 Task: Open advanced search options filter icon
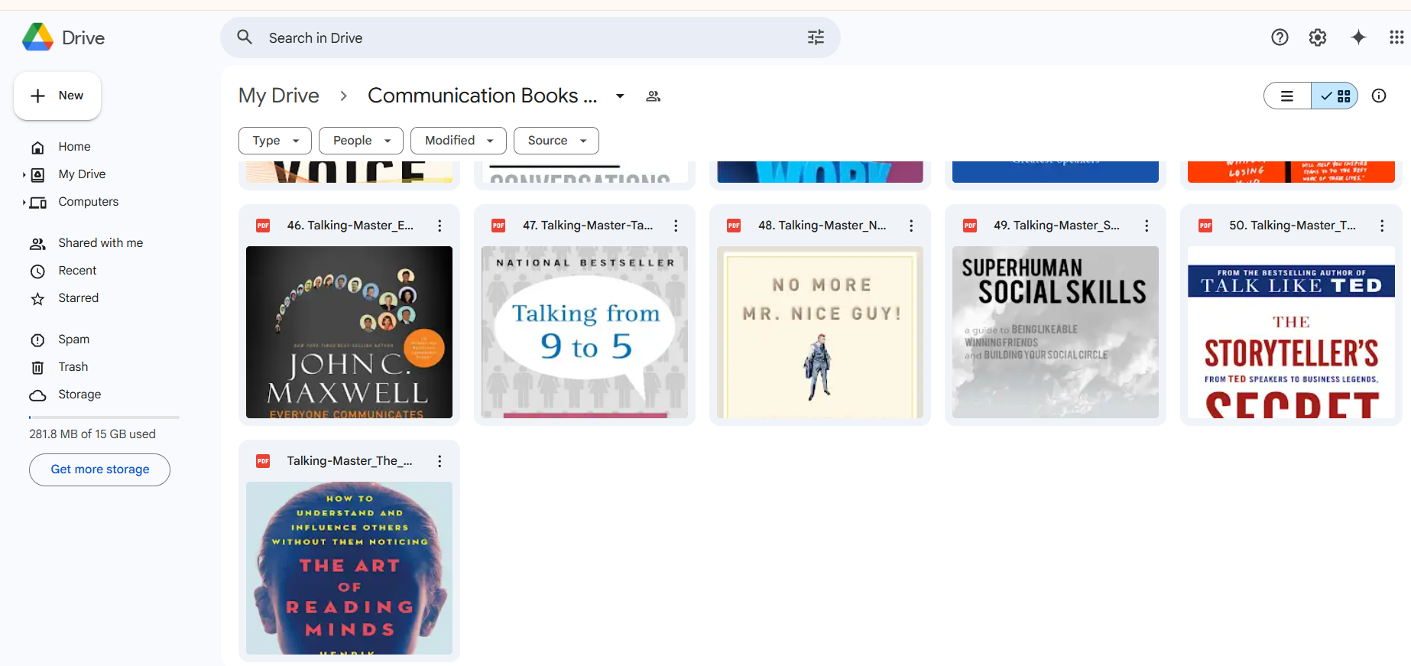pos(816,37)
